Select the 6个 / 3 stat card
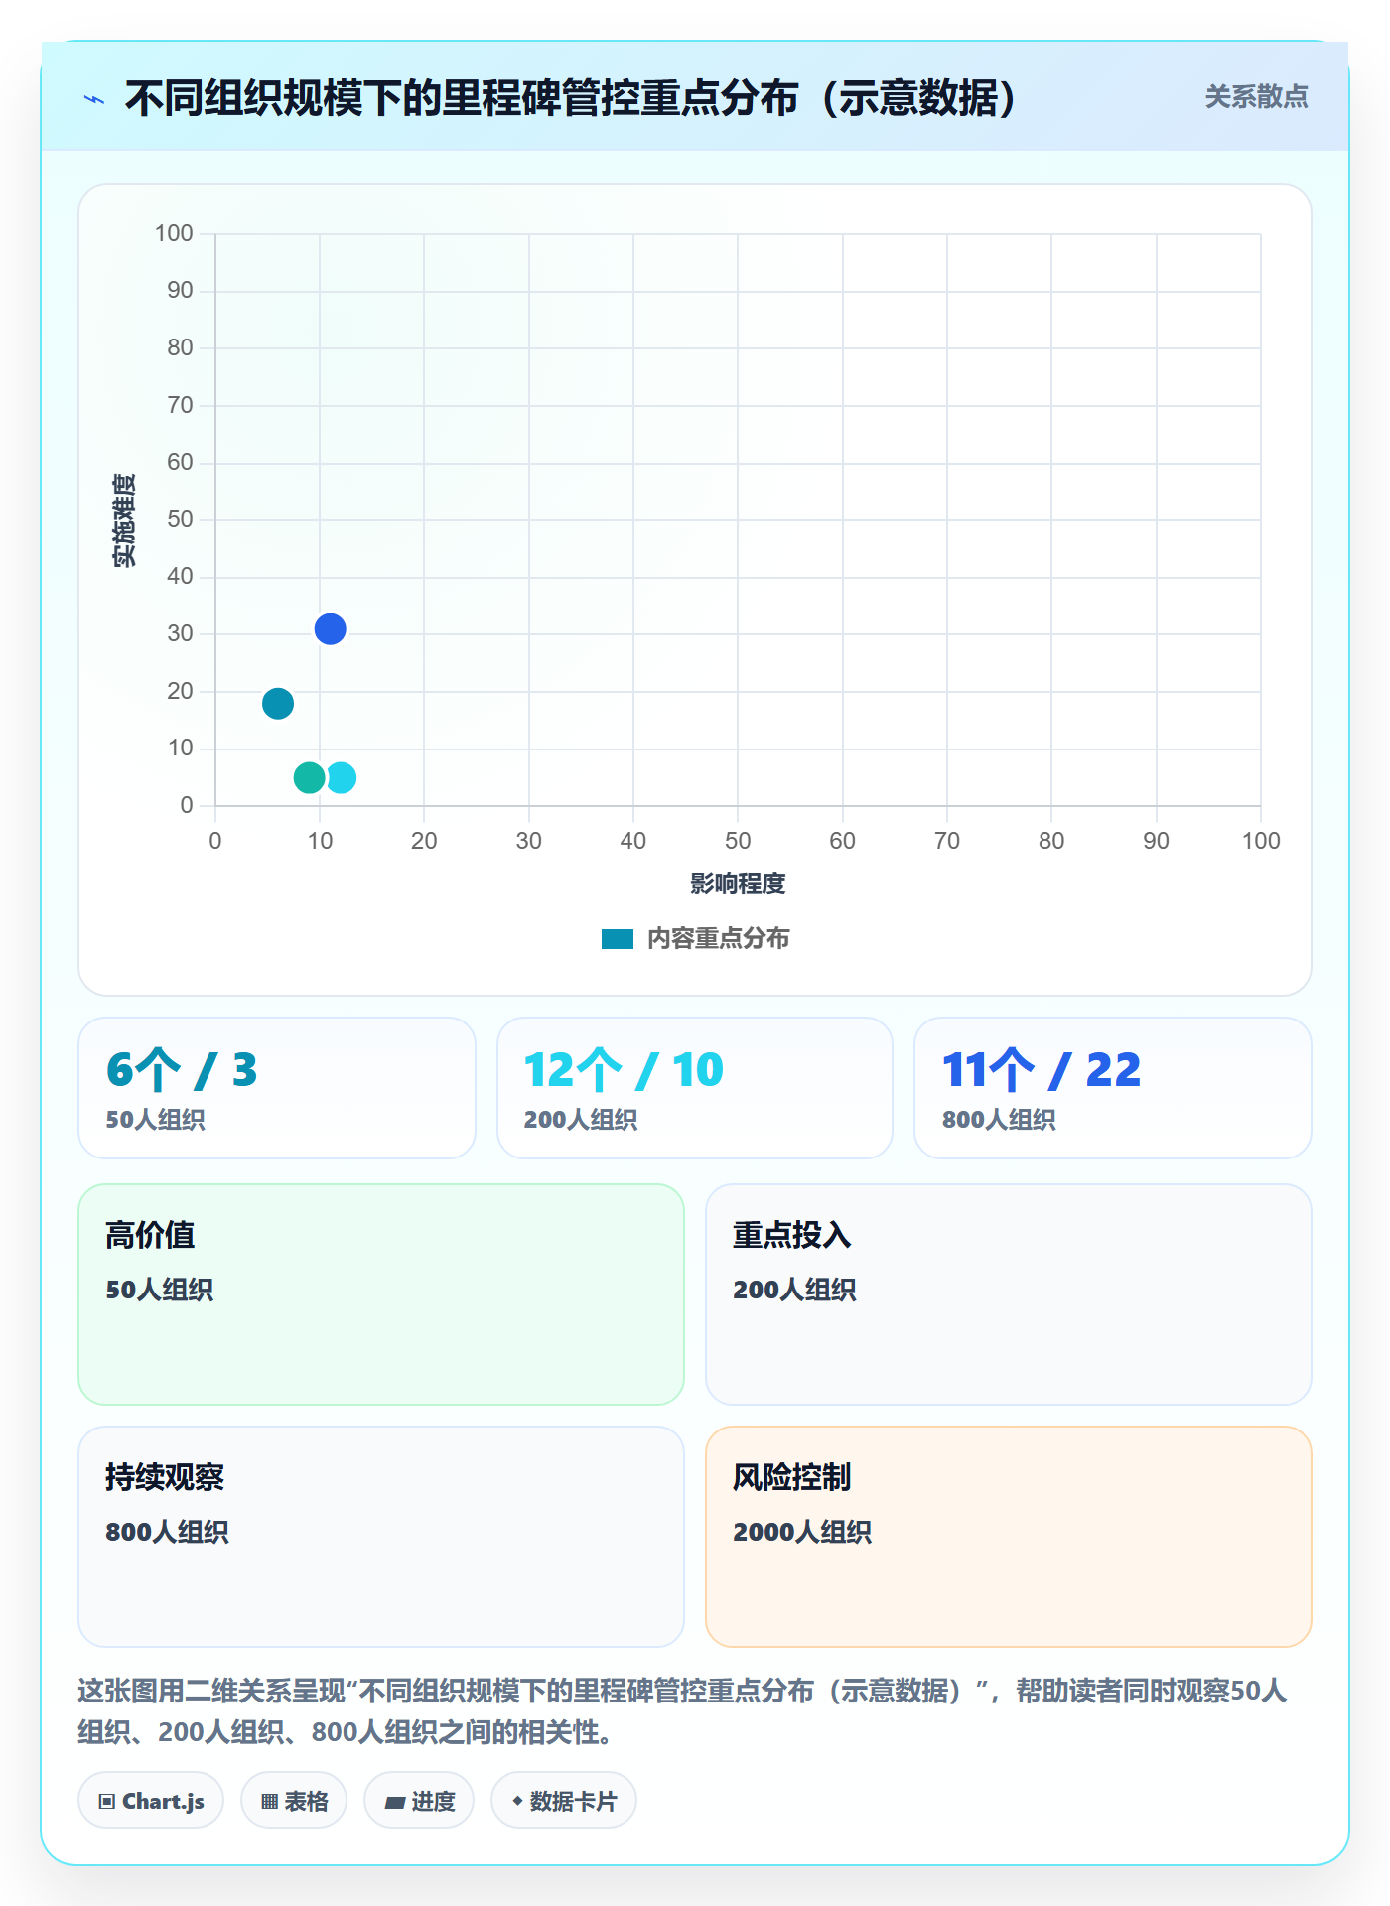 pyautogui.click(x=277, y=1087)
